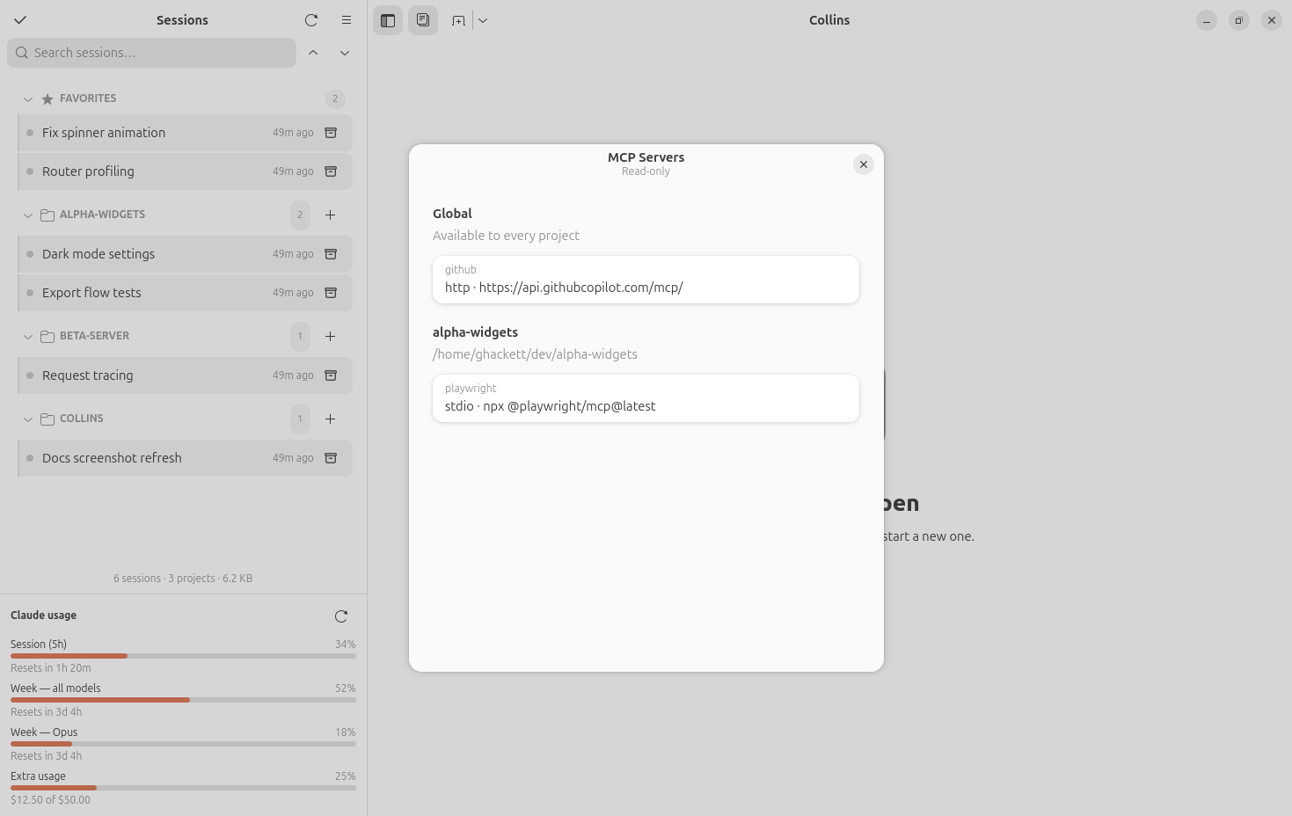This screenshot has width=1292, height=816.
Task: Click the "alpha-widgets" heading in dialog
Action: pos(475,332)
